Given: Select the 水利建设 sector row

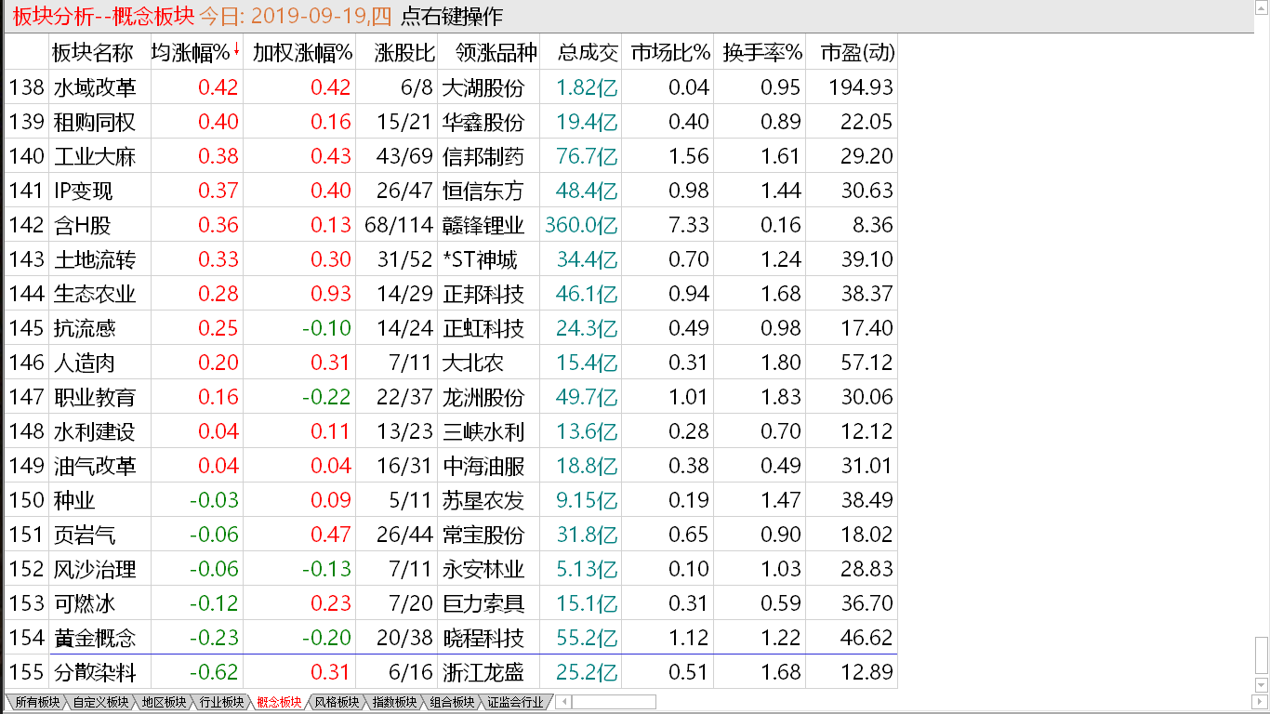Looking at the screenshot, I should click(451, 431).
